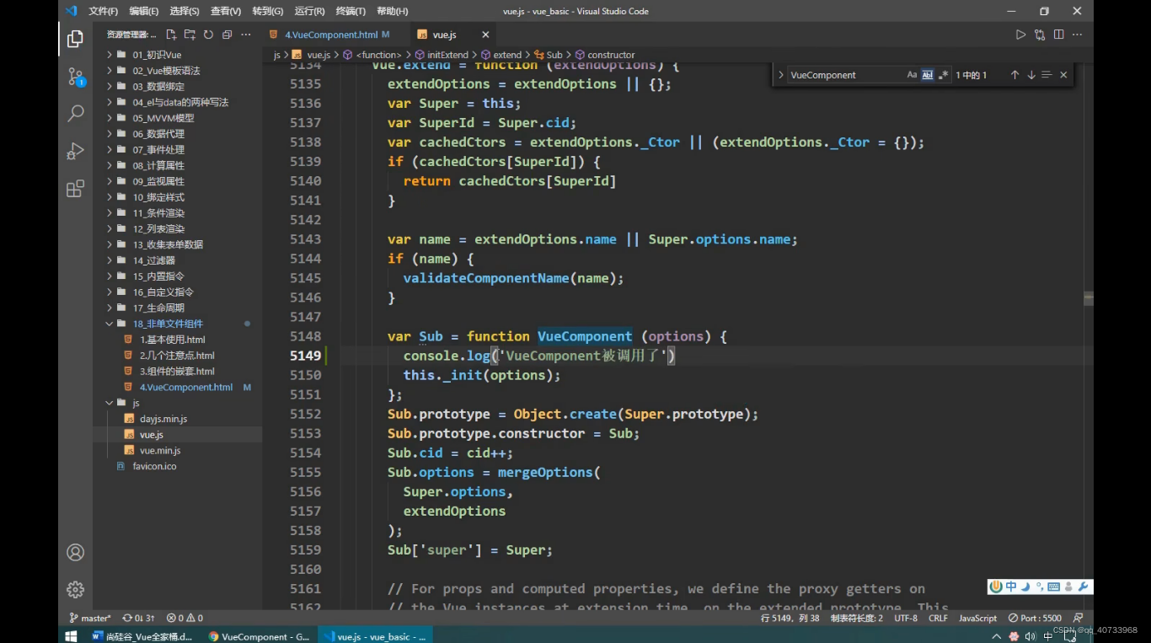Switch to Chrome VueComponent taskbar window
Image resolution: width=1151 pixels, height=643 pixels.
click(260, 636)
